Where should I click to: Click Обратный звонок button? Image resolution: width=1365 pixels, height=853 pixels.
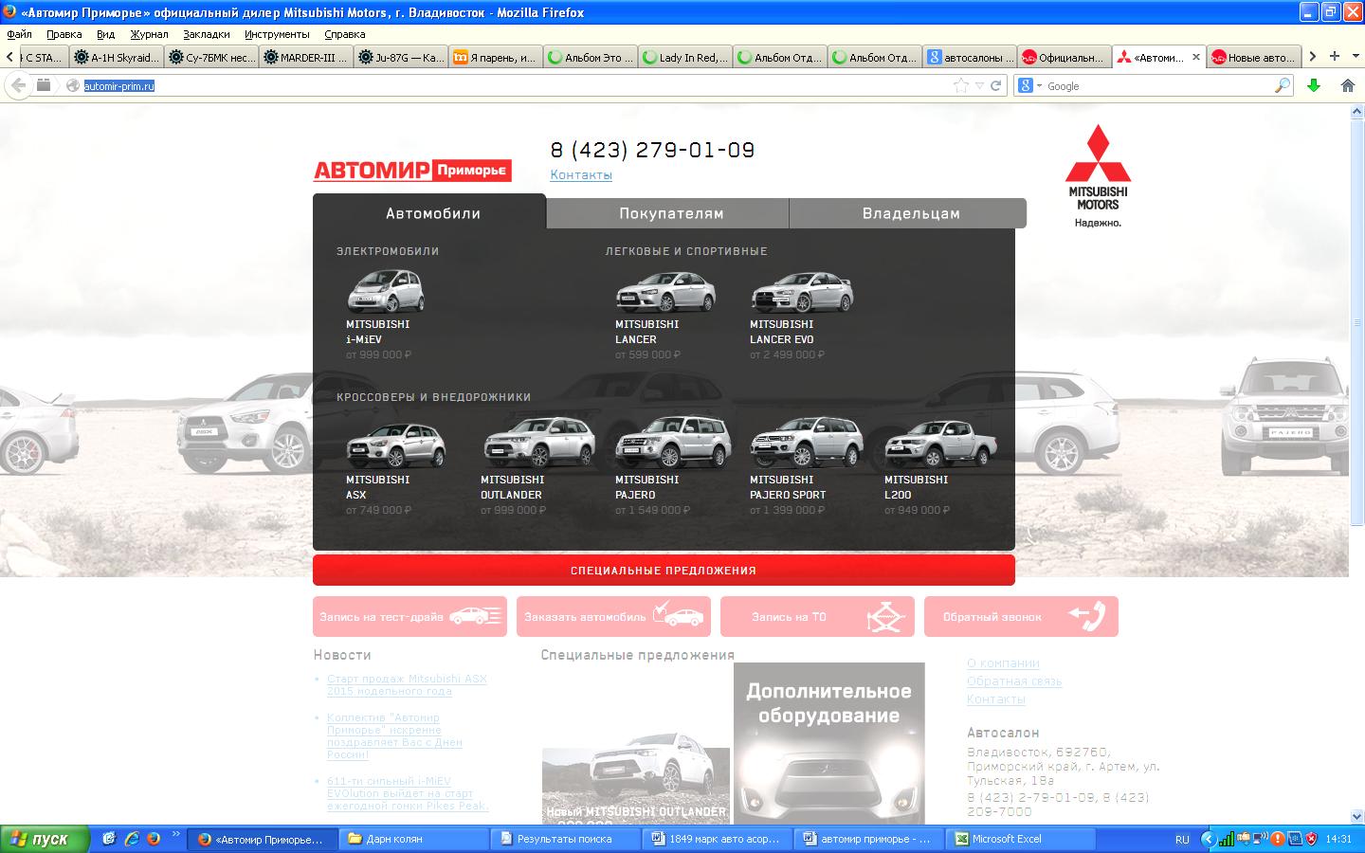1021,616
